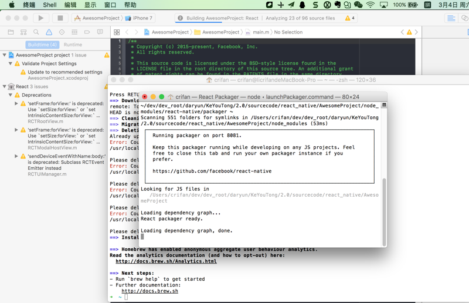Image resolution: width=469 pixels, height=303 pixels.
Task: Open the Find navigator magnifier icon
Action: [x=36, y=32]
